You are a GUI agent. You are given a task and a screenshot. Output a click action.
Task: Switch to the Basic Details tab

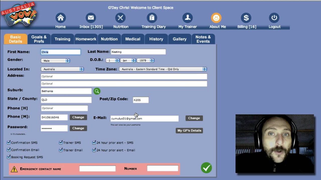point(16,39)
